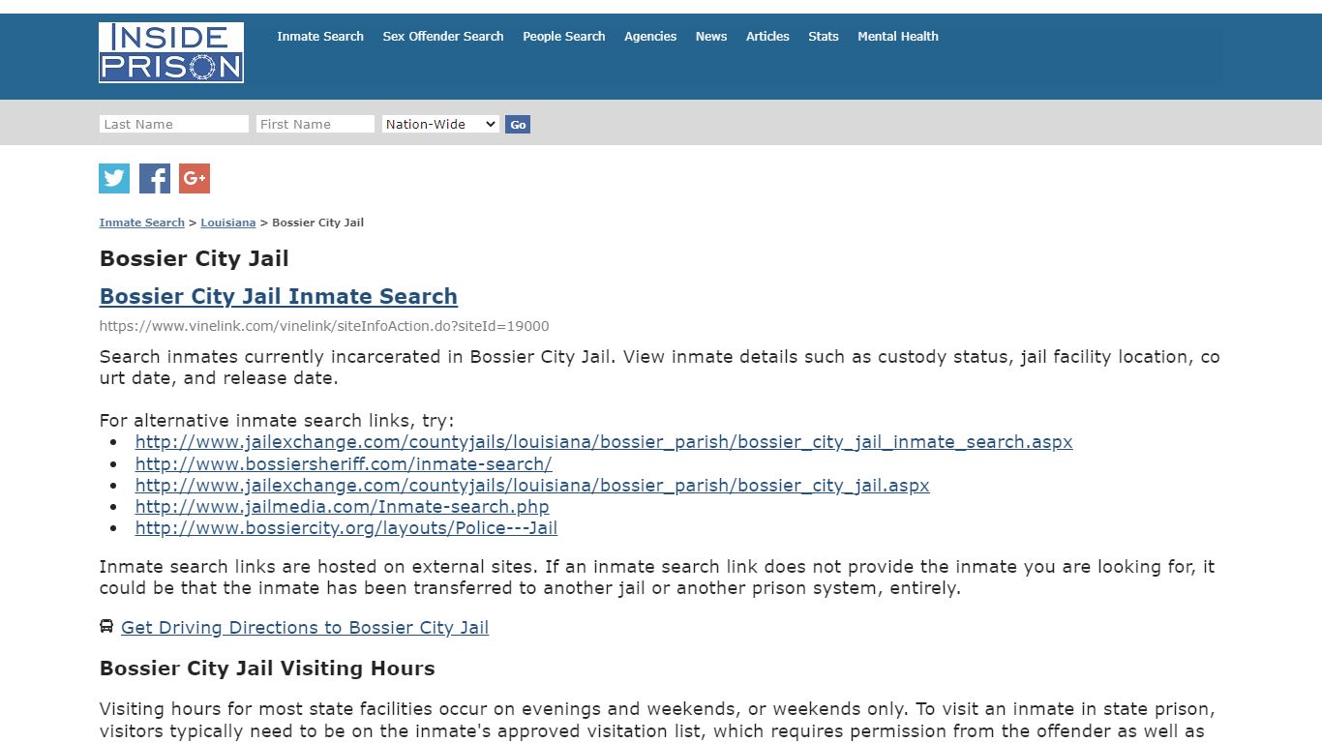View the Stats menu item
Screen dimensions: 1322x743
(824, 36)
